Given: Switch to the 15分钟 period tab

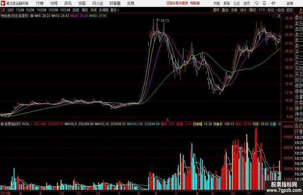Looking at the screenshot, I should point(41,10).
